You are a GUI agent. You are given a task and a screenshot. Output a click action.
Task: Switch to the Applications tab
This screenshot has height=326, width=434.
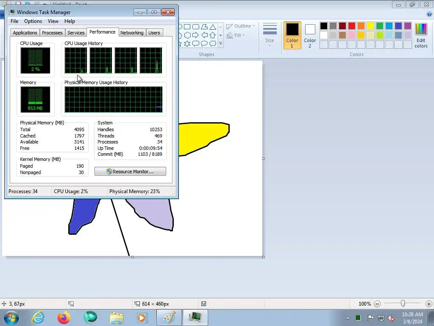point(25,33)
